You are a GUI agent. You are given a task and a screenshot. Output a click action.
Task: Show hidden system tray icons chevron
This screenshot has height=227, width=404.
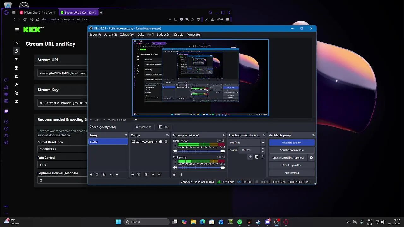(x=348, y=222)
